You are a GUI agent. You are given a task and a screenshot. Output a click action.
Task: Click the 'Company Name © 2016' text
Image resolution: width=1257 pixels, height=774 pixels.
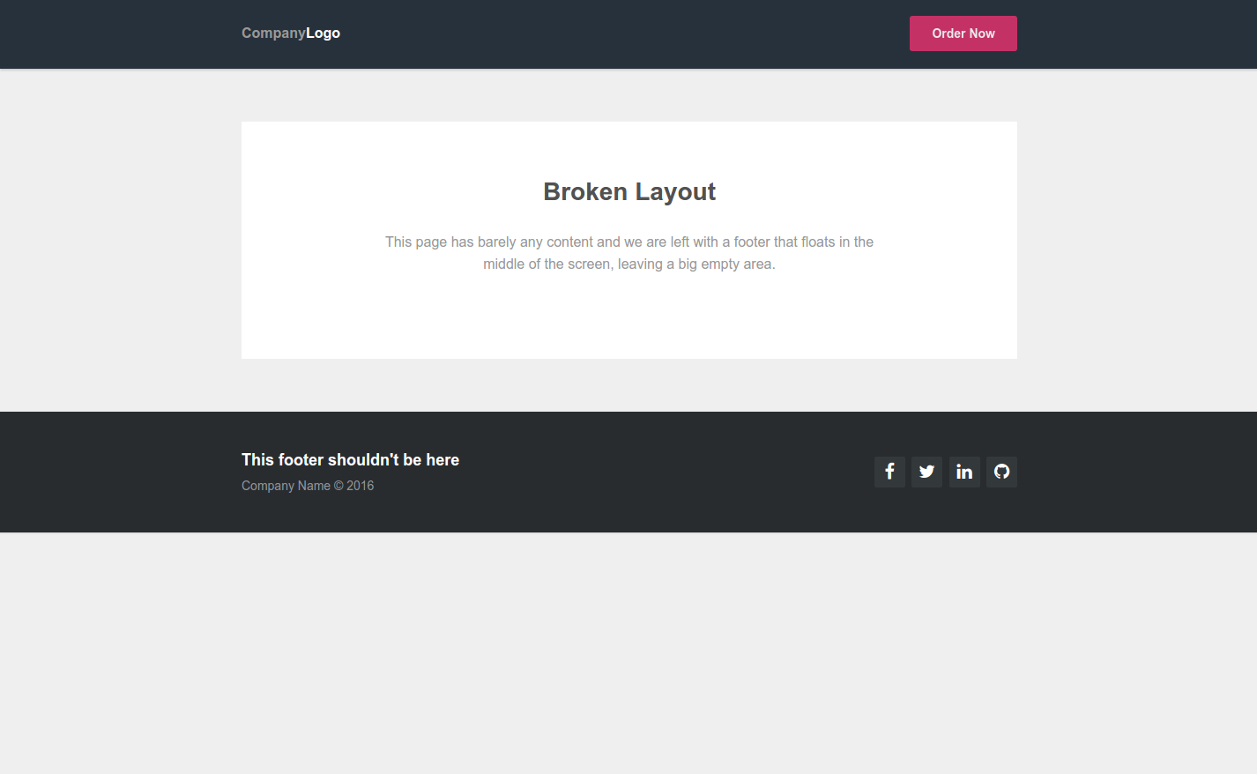(308, 486)
